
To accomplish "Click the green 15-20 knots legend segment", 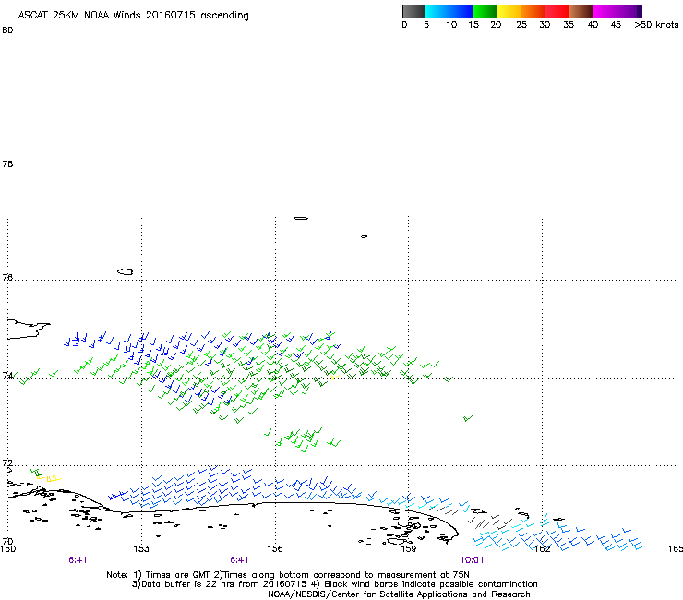I will (485, 11).
